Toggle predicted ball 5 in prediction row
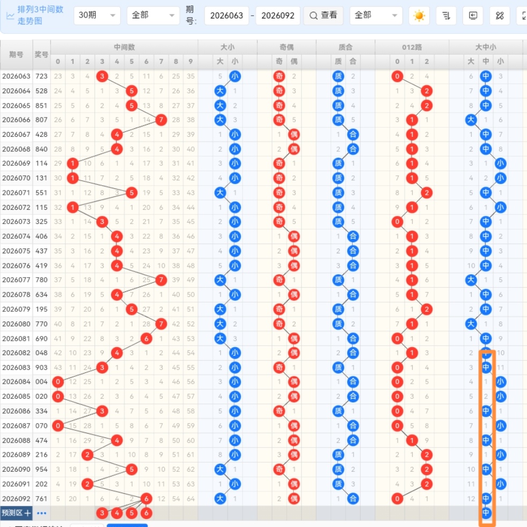This screenshot has width=527, height=527. [x=131, y=513]
